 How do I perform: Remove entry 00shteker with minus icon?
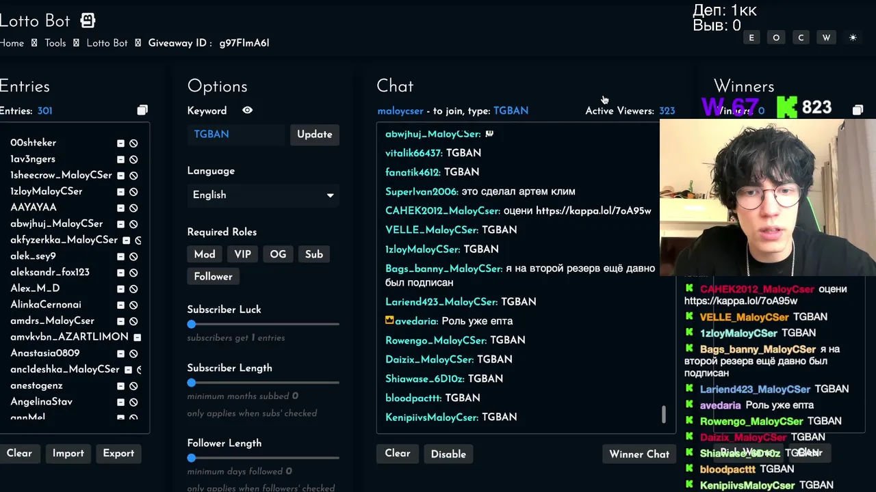pyautogui.click(x=120, y=143)
